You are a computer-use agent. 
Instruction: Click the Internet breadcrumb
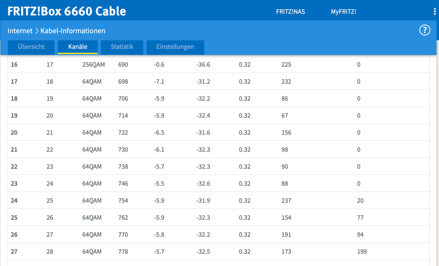point(20,31)
